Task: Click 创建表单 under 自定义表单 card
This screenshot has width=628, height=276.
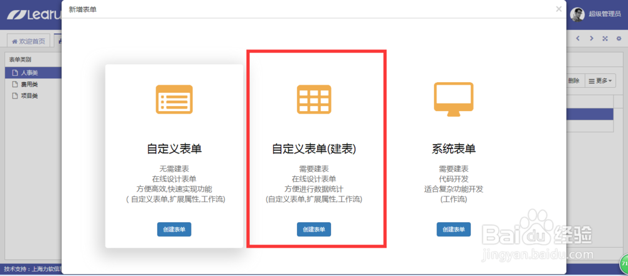Action: [174, 230]
